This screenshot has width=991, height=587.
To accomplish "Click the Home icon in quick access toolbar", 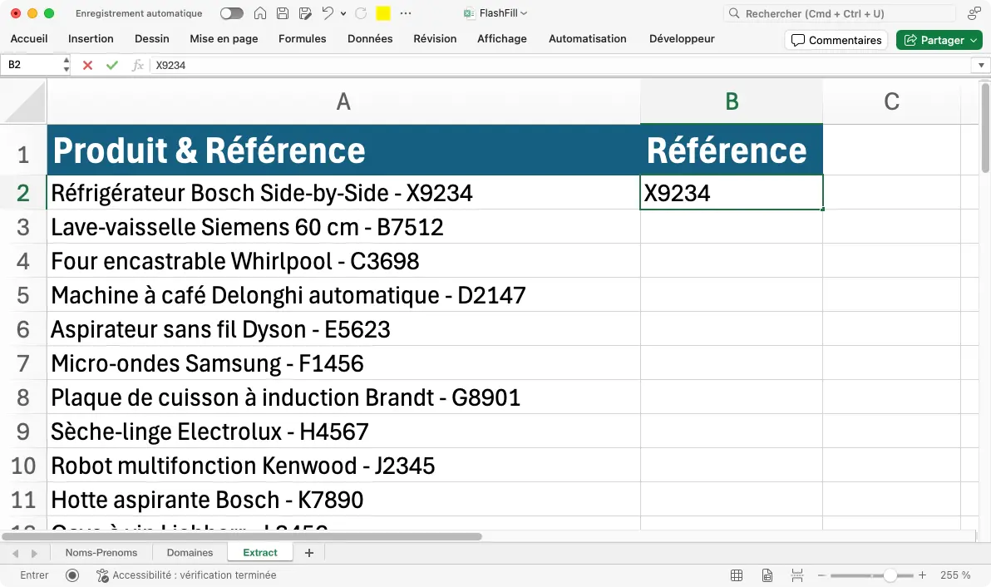I will pyautogui.click(x=259, y=13).
